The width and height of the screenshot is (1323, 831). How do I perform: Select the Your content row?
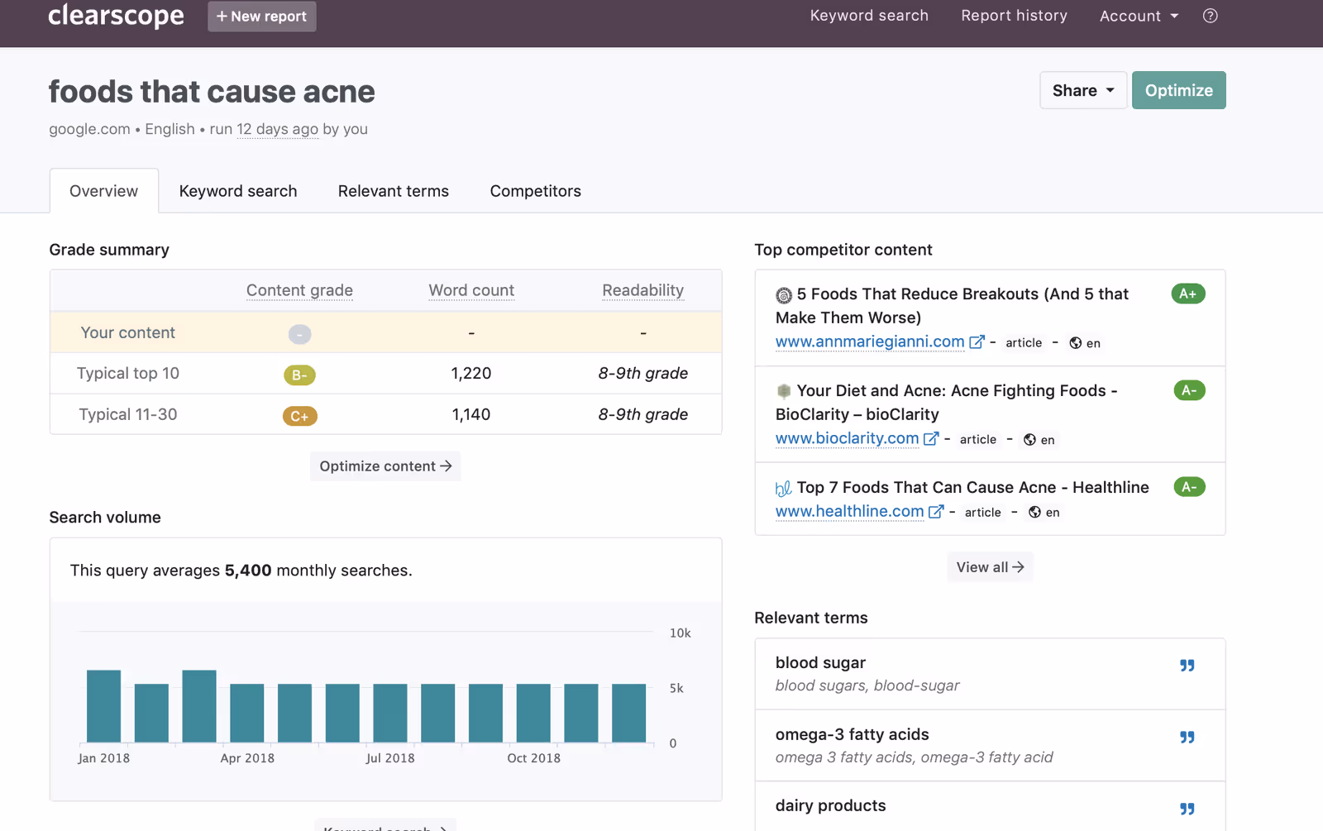pos(385,332)
